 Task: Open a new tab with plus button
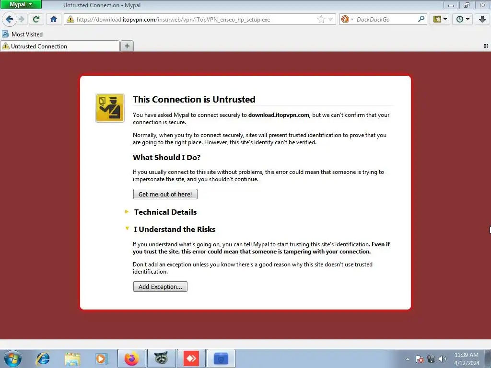click(x=127, y=46)
